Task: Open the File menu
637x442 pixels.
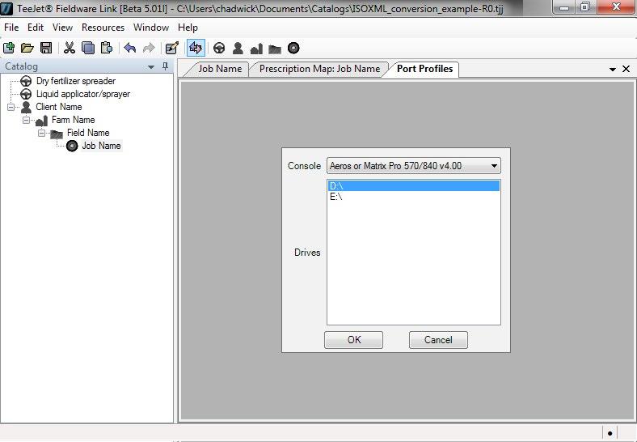Action: coord(11,28)
